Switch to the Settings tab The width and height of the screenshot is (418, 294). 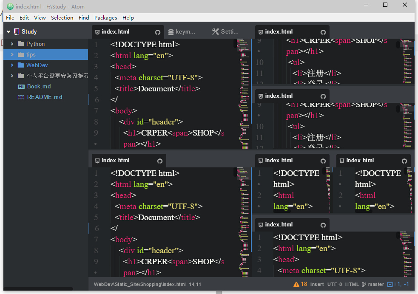(225, 31)
